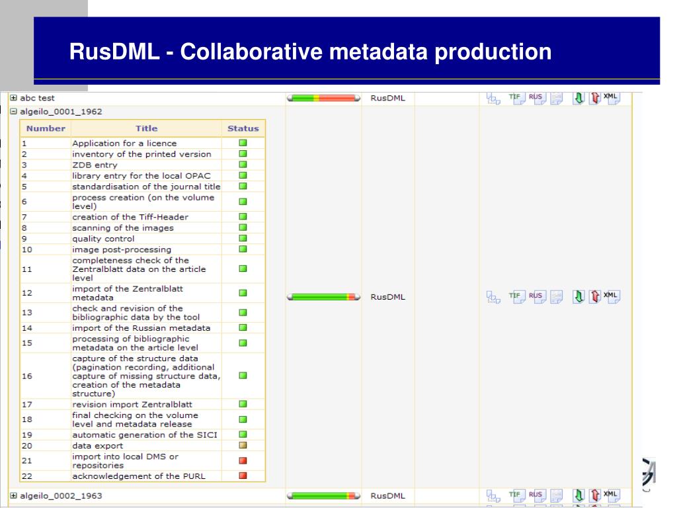Collapse the algeilo_0001_1962 entry
Viewport: 677px width, 508px height.
coord(13,111)
